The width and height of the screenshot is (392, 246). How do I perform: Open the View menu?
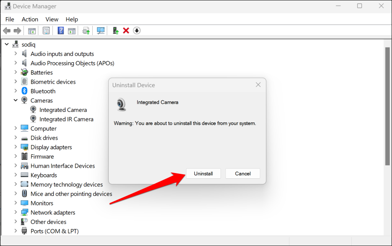(52, 19)
